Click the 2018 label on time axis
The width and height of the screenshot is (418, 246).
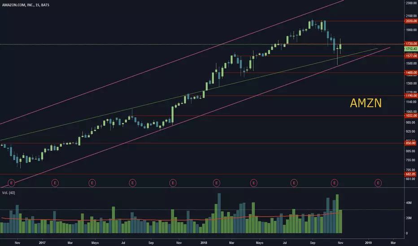click(x=203, y=242)
